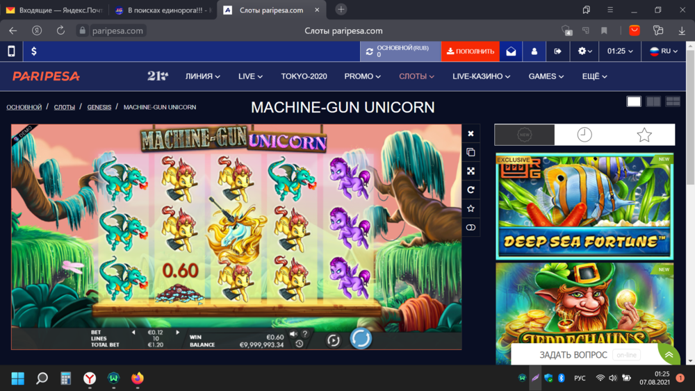The height and width of the screenshot is (391, 695).
Task: Expand the ЛИНИЯ menu
Action: (x=202, y=76)
